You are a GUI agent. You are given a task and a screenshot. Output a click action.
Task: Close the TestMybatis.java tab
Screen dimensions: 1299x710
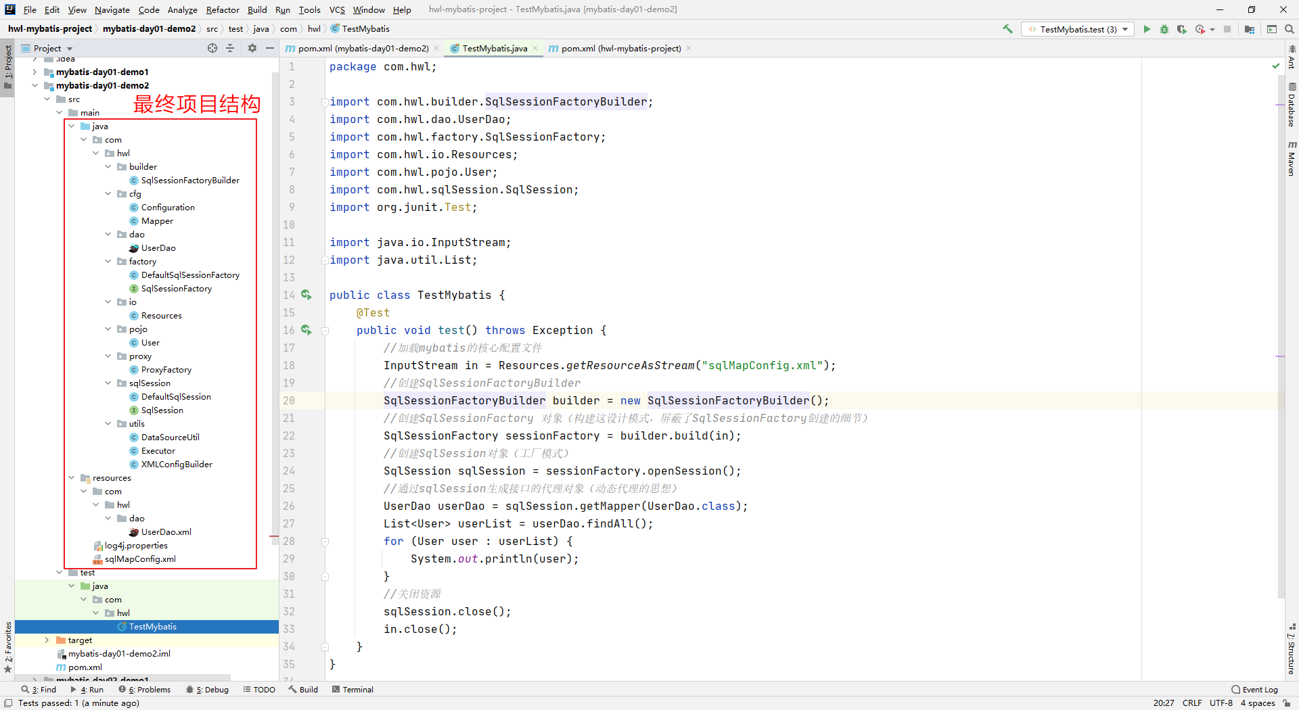535,48
